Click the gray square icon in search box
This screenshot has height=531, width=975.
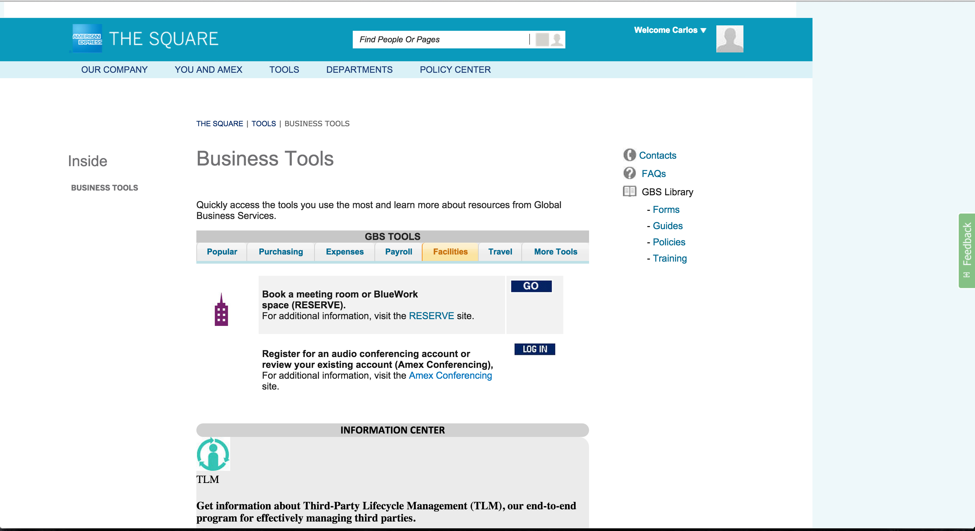[x=542, y=39]
